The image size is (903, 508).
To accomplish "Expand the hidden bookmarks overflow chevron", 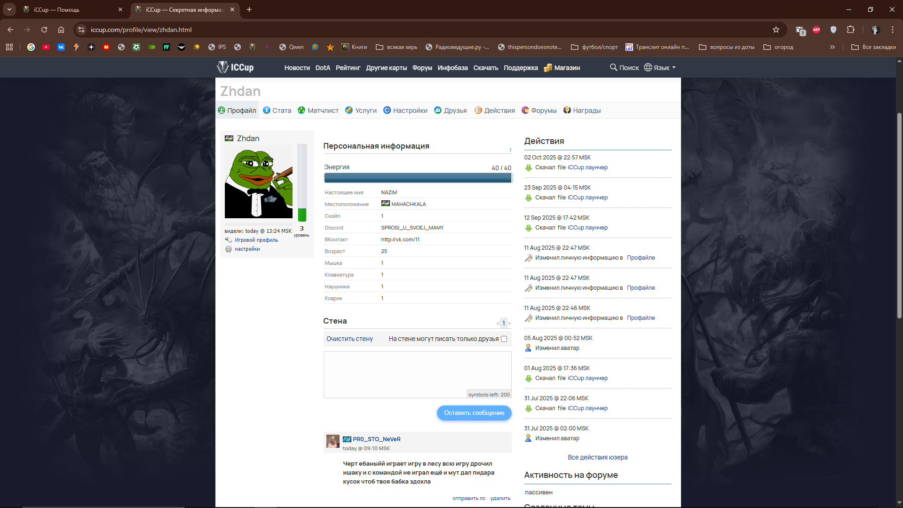I will coord(832,47).
